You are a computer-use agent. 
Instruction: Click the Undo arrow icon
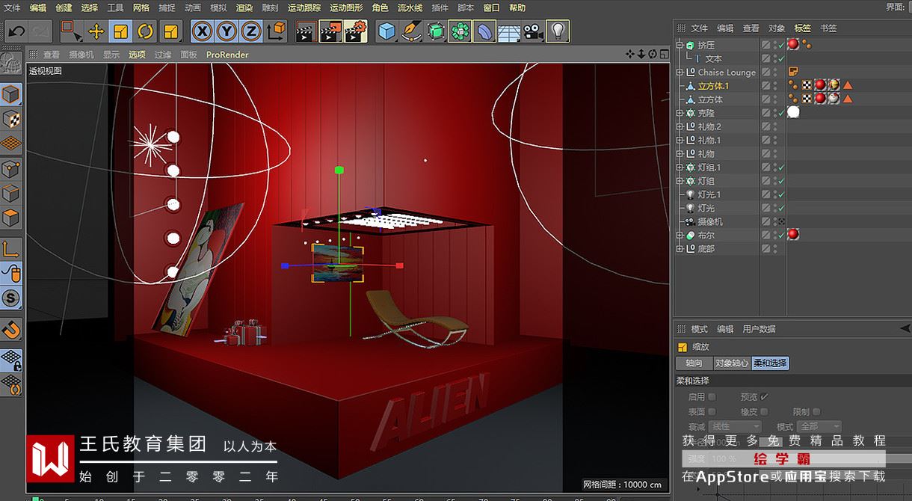(17, 31)
